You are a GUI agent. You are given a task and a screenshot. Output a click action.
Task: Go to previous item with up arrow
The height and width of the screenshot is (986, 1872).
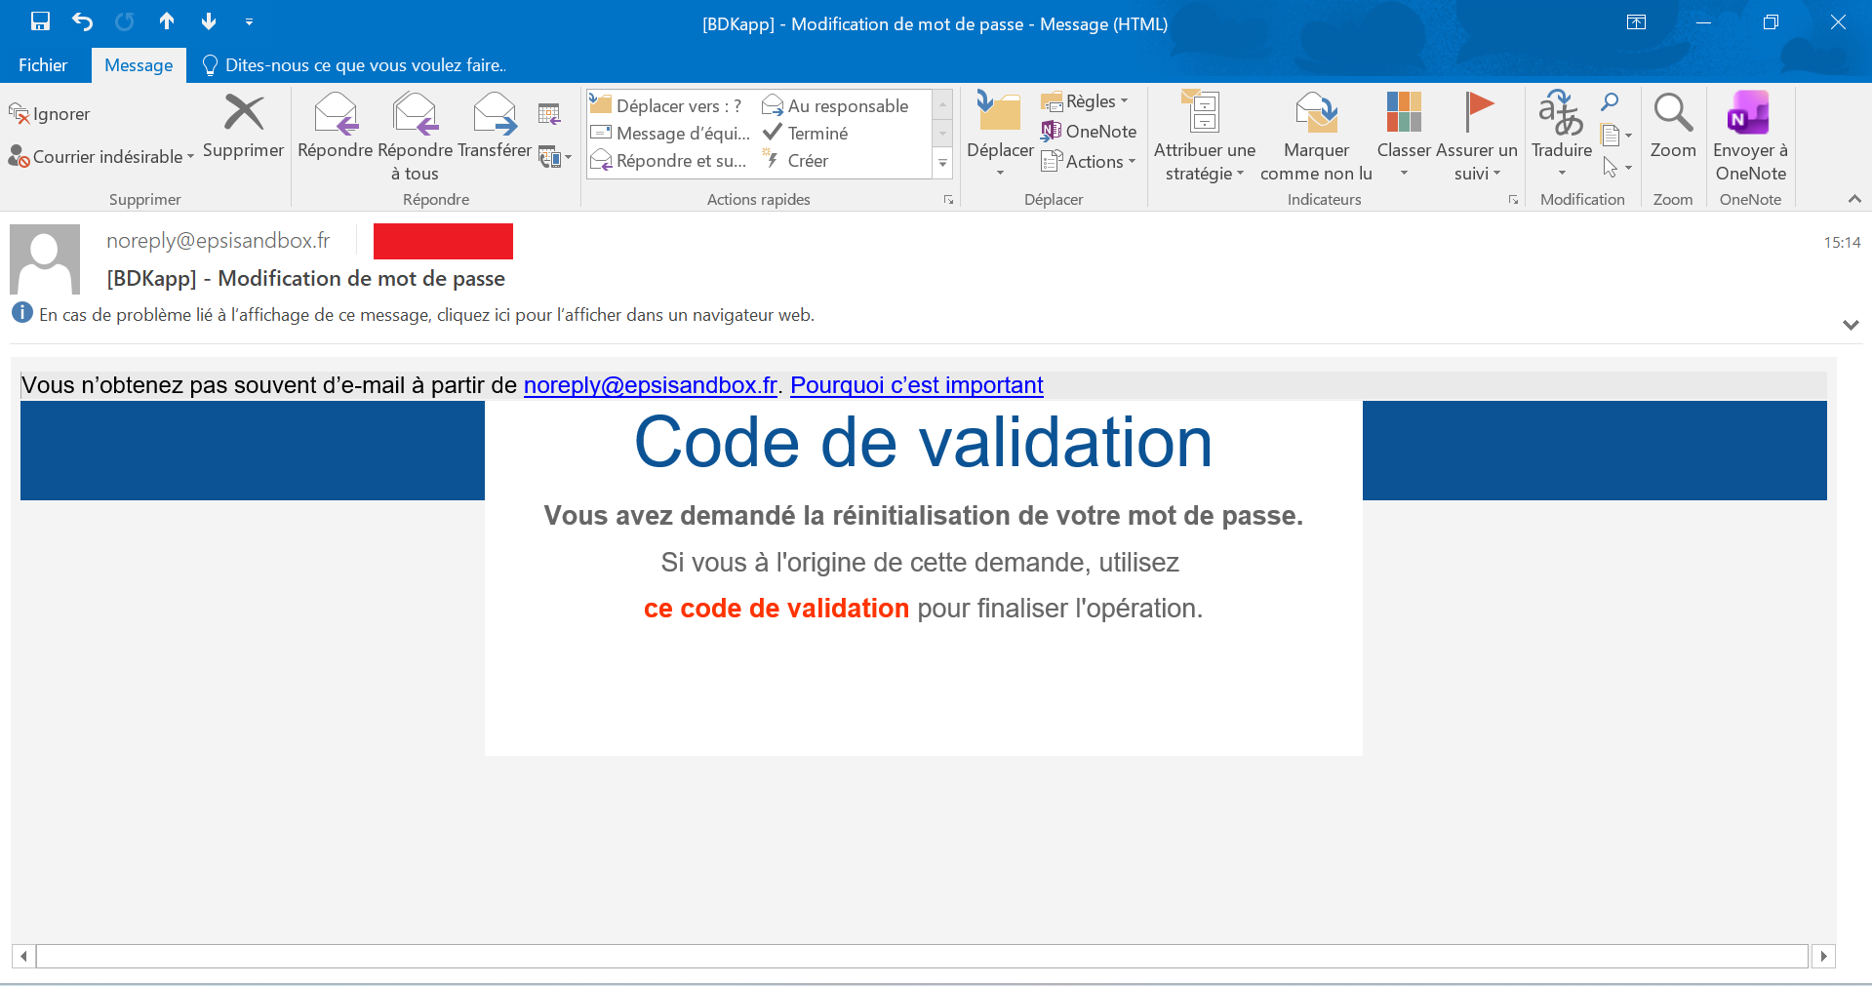[x=167, y=21]
